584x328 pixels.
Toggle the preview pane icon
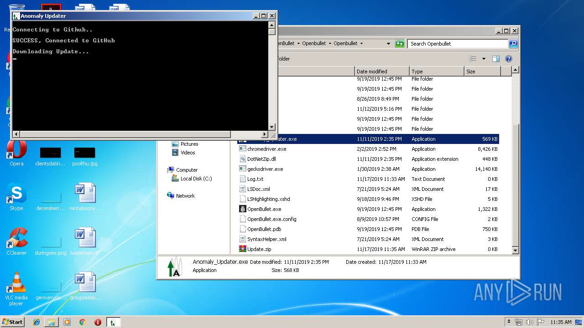pyautogui.click(x=496, y=59)
